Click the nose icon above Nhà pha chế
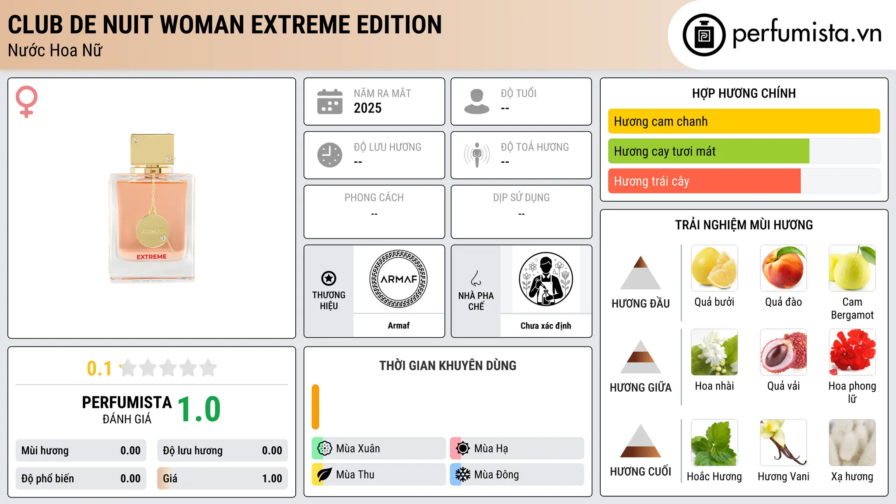This screenshot has width=896, height=504. pyautogui.click(x=476, y=278)
